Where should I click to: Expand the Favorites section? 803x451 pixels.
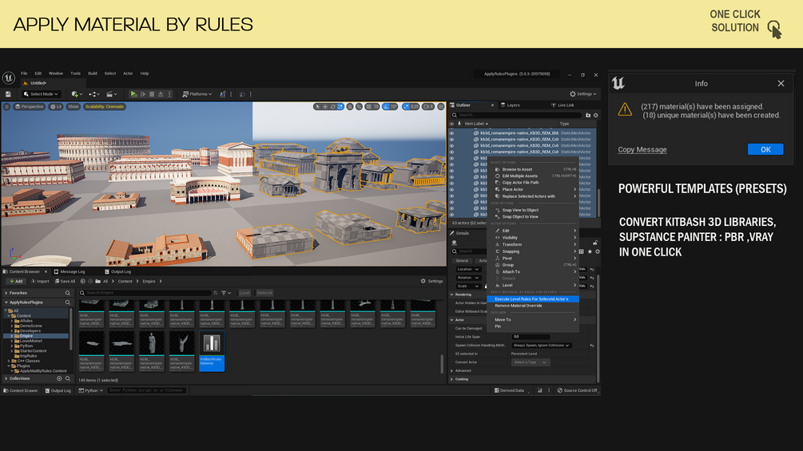point(6,293)
